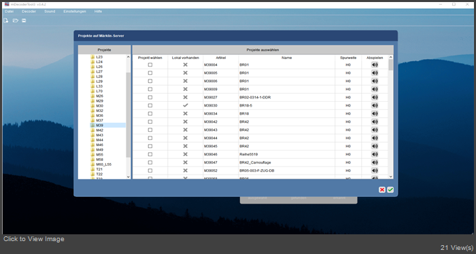Check the box for M39046 Reihe5519
Image resolution: width=476 pixels, height=254 pixels.
(150, 155)
